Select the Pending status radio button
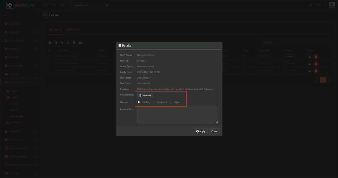Viewport: 338px width, 178px height. [x=139, y=102]
